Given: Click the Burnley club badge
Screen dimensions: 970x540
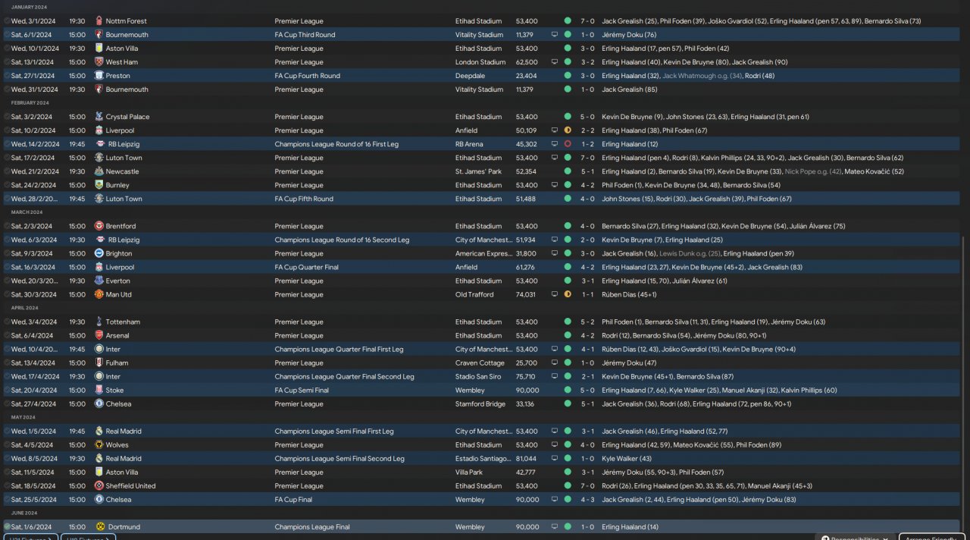Looking at the screenshot, I should point(99,185).
